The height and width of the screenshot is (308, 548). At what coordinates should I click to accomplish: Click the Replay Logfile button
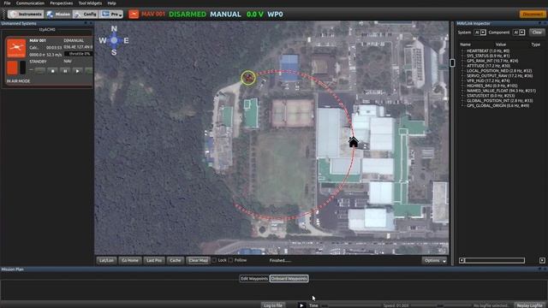530,305
